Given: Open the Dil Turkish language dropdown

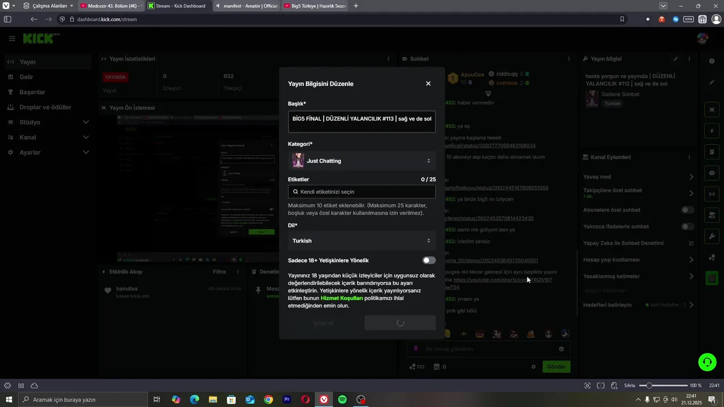Looking at the screenshot, I should (361, 241).
